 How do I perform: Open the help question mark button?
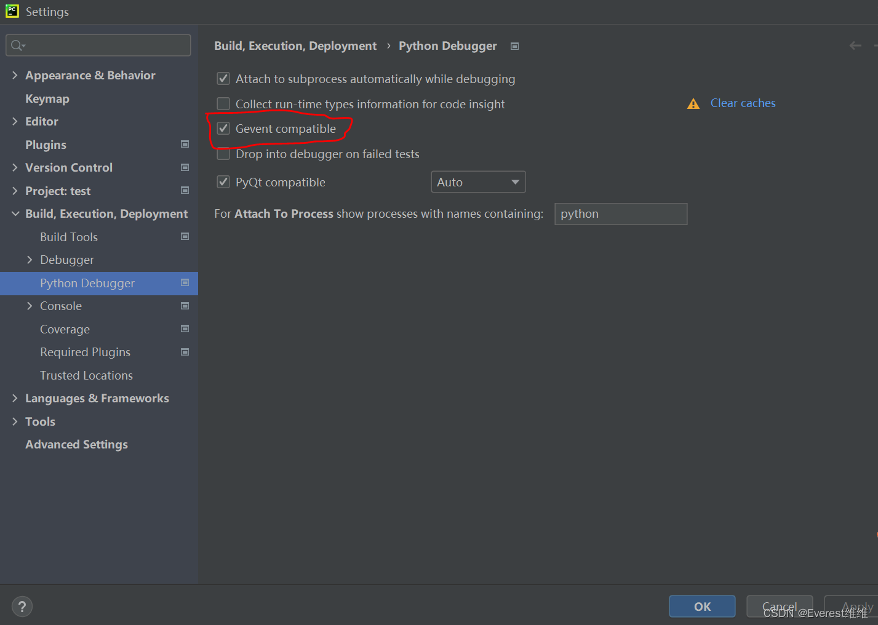click(22, 607)
